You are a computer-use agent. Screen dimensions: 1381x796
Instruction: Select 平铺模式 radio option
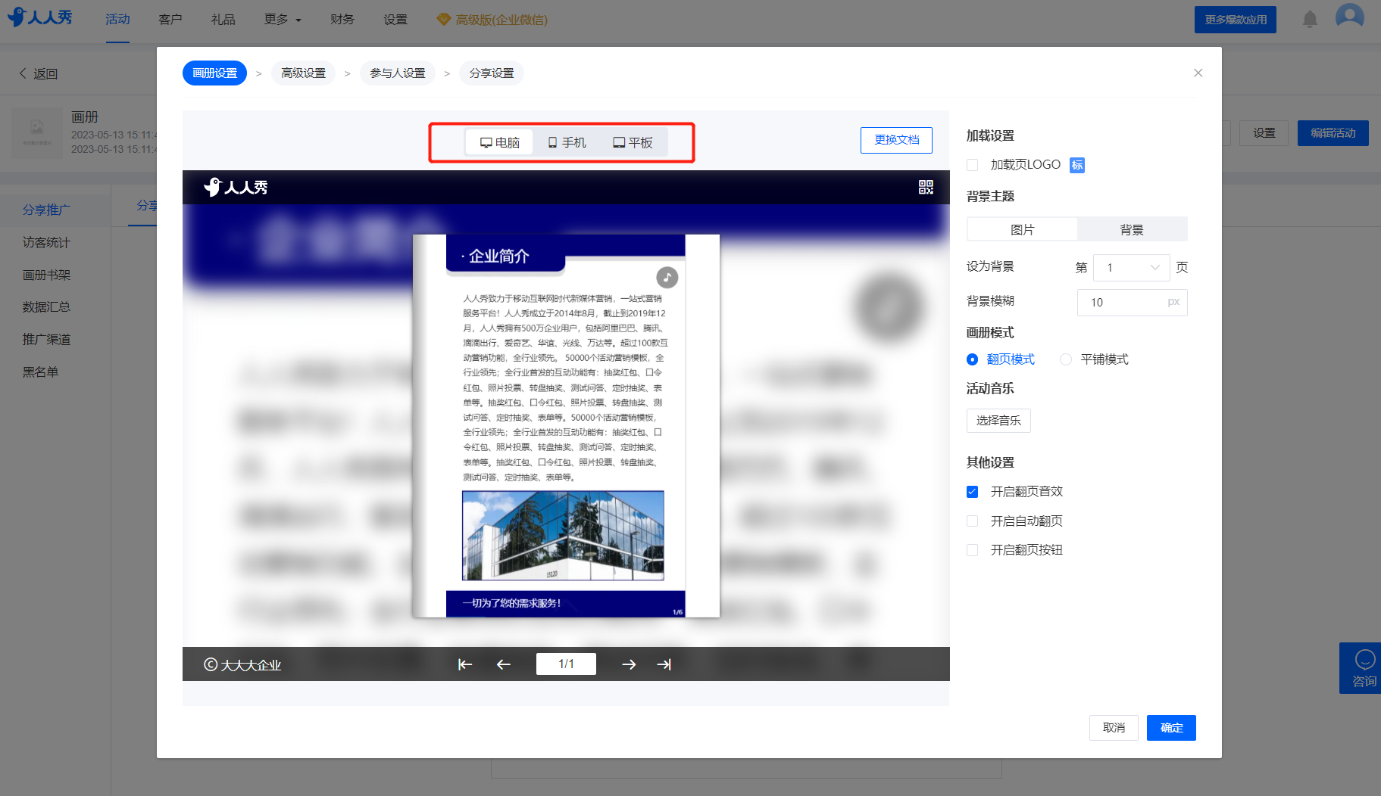[x=1095, y=359]
